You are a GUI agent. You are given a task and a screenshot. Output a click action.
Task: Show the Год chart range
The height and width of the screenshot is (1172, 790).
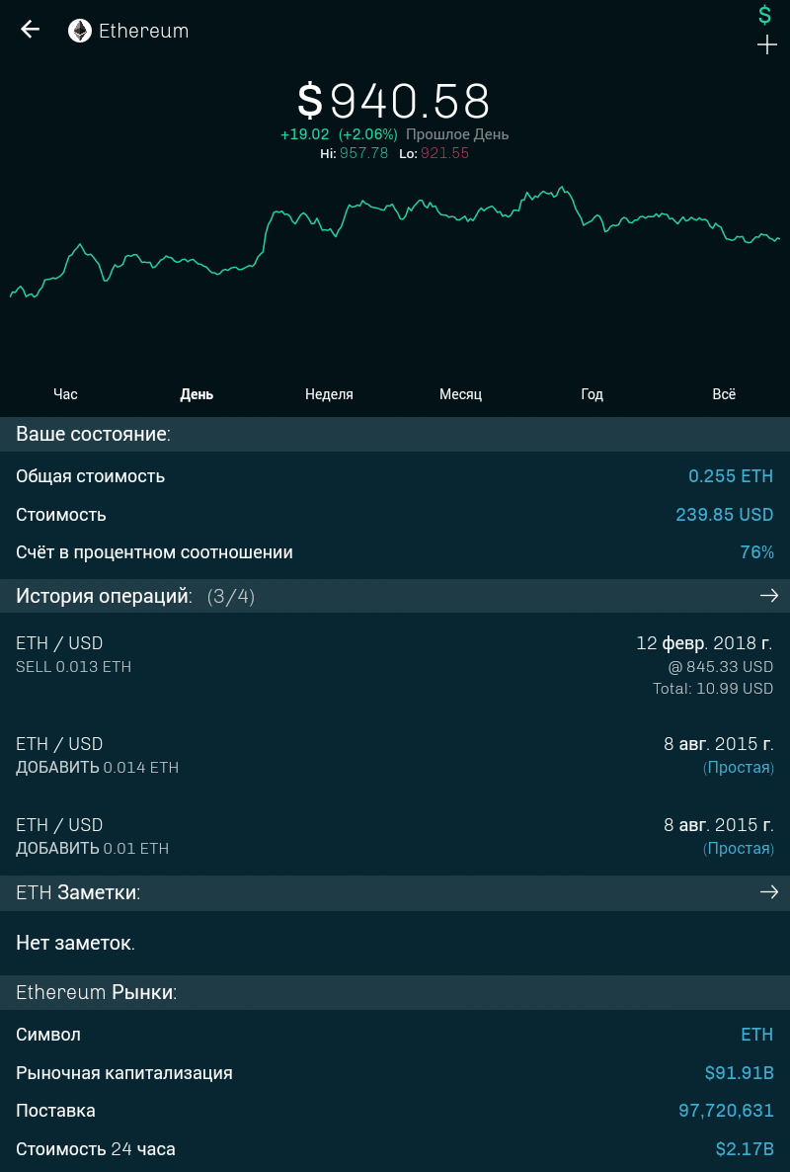592,394
